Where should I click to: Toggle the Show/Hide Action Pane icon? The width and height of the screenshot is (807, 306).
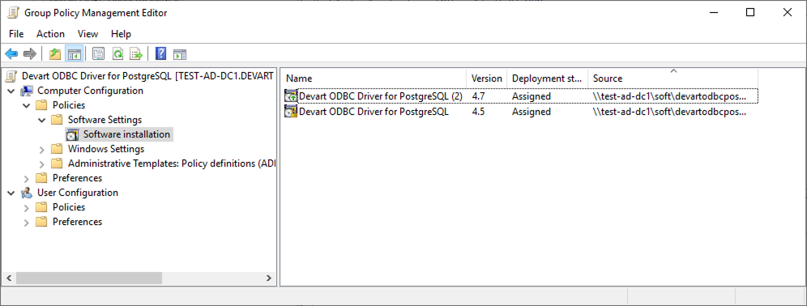pos(180,53)
